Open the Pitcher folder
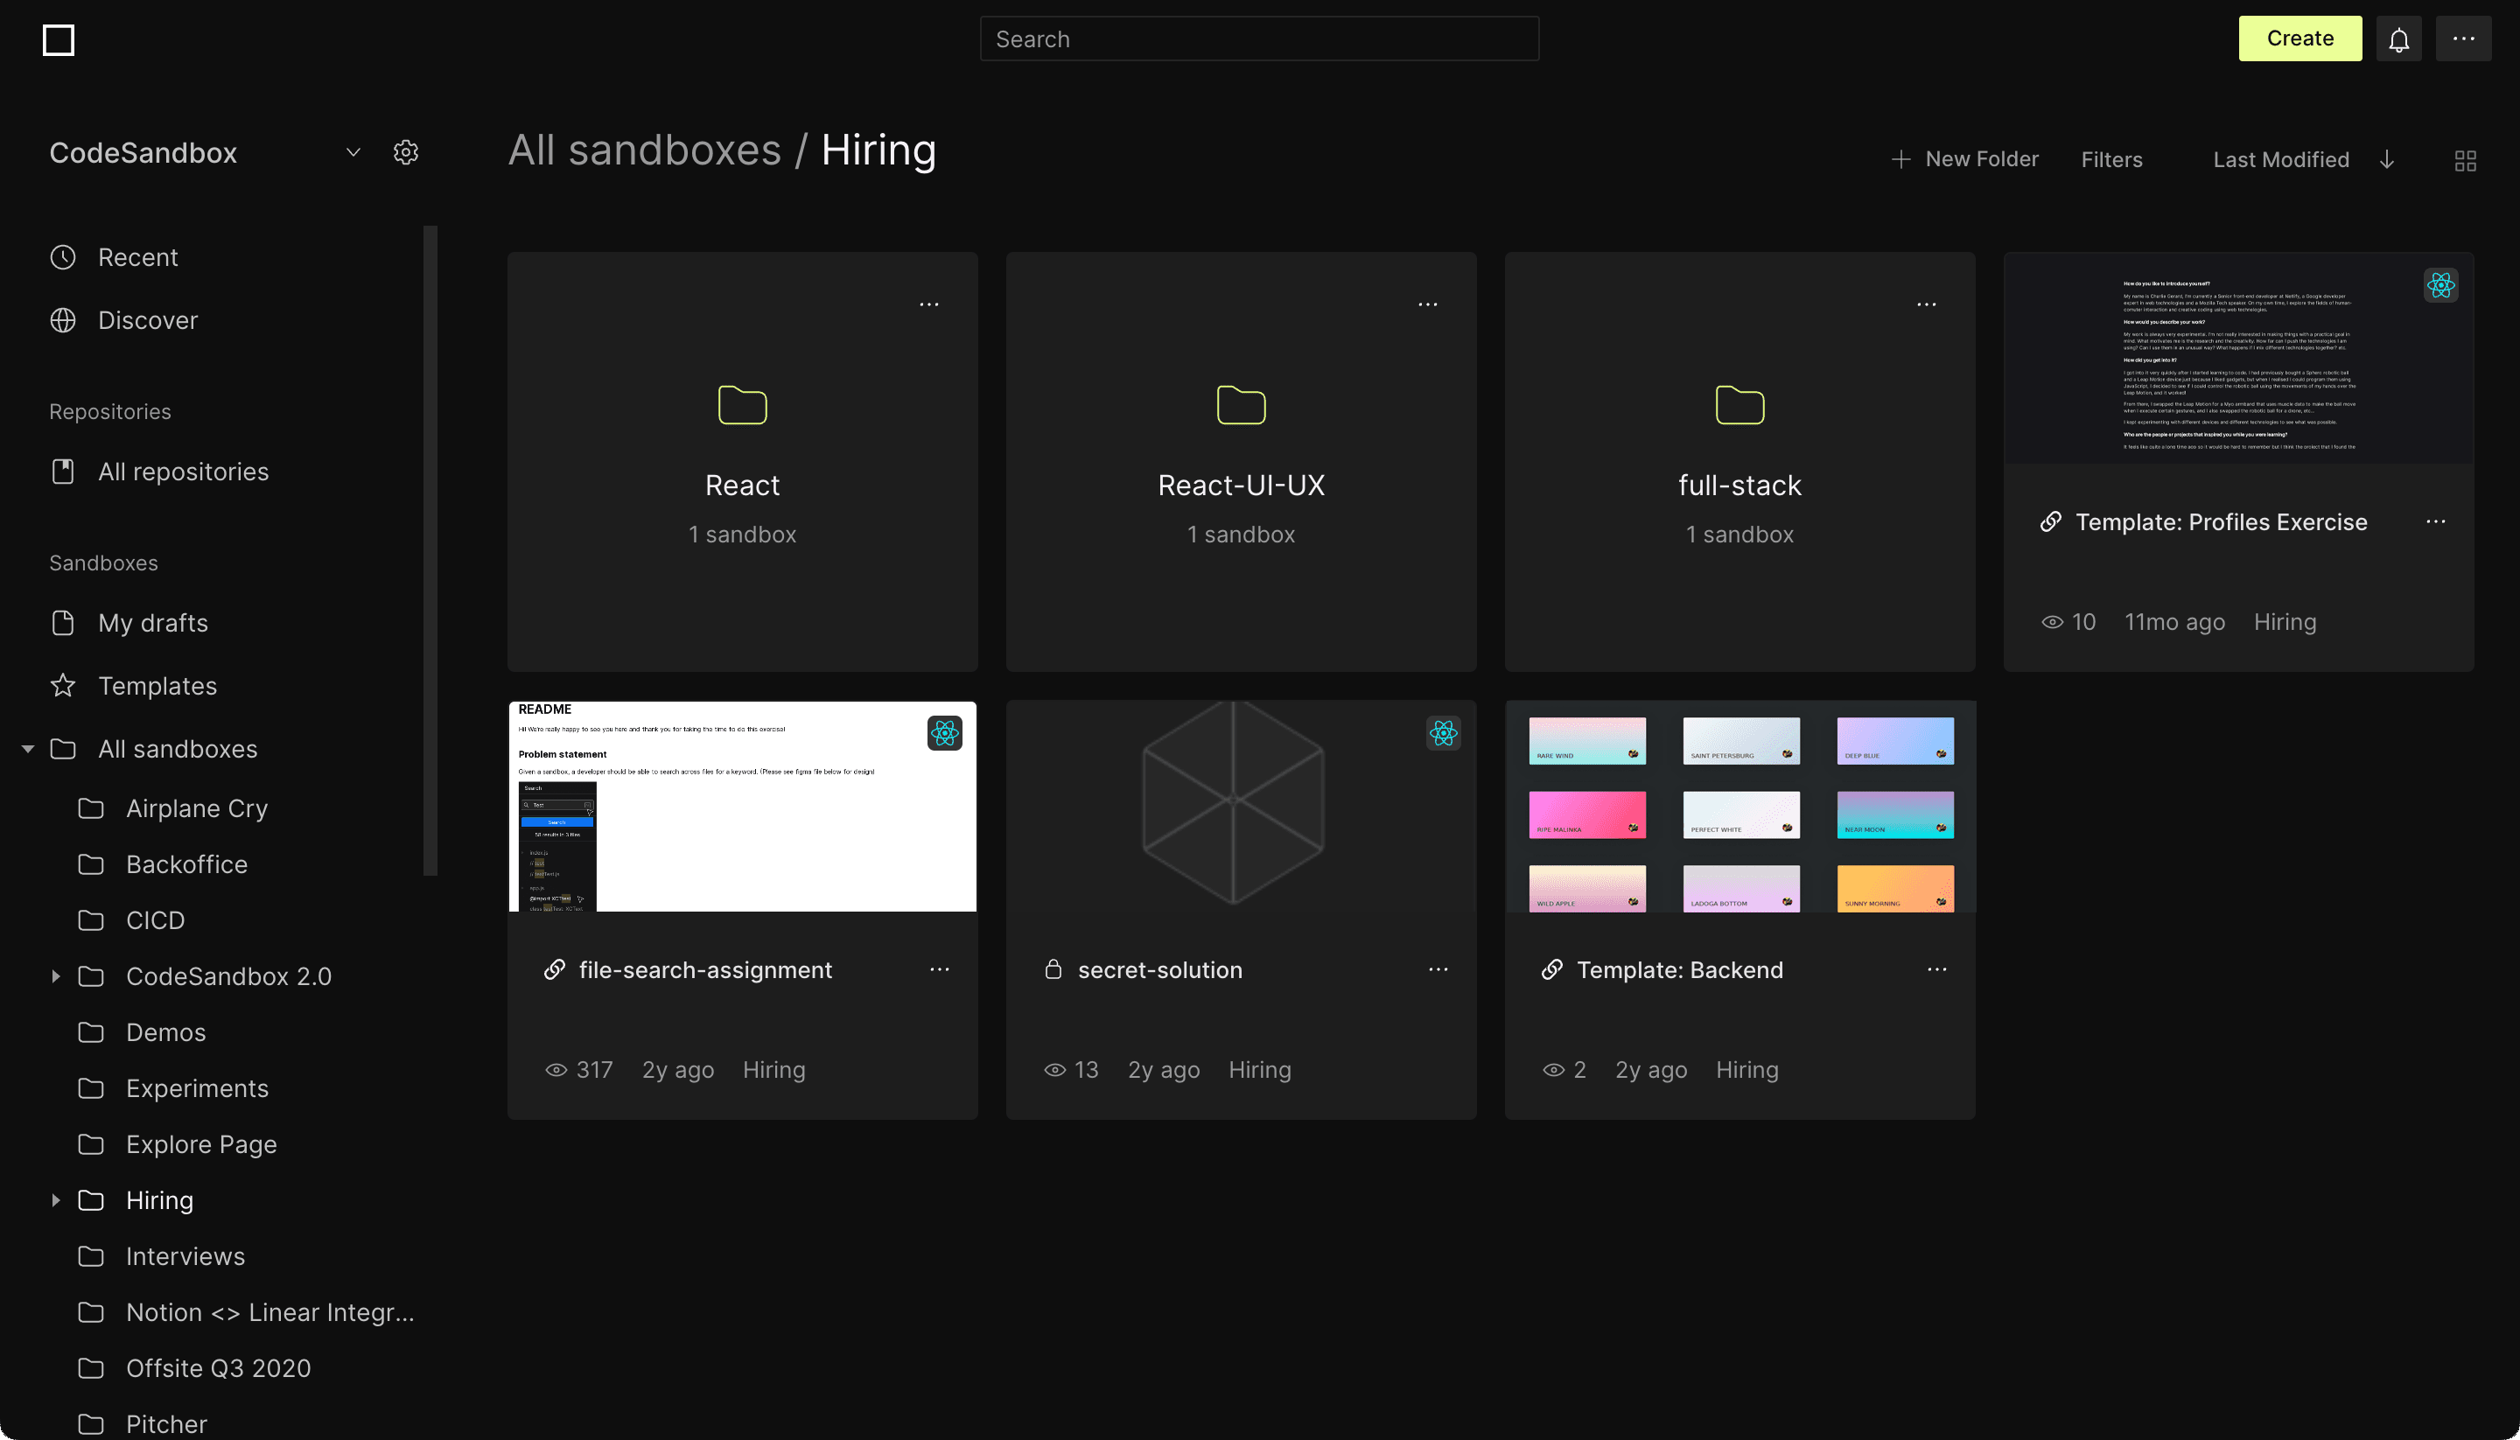This screenshot has width=2520, height=1440. click(166, 1424)
